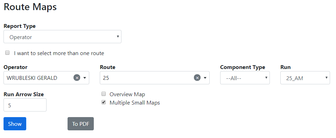Click the Run Arrow Size label
The image size is (336, 138).
(x=23, y=94)
